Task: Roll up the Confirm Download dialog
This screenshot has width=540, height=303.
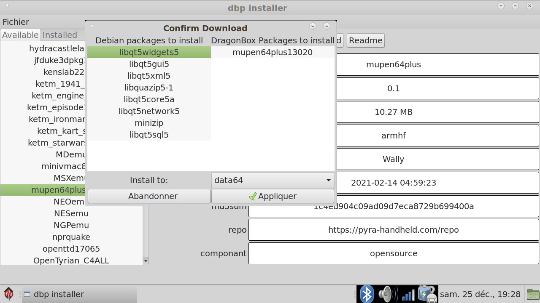Action: click(x=313, y=26)
